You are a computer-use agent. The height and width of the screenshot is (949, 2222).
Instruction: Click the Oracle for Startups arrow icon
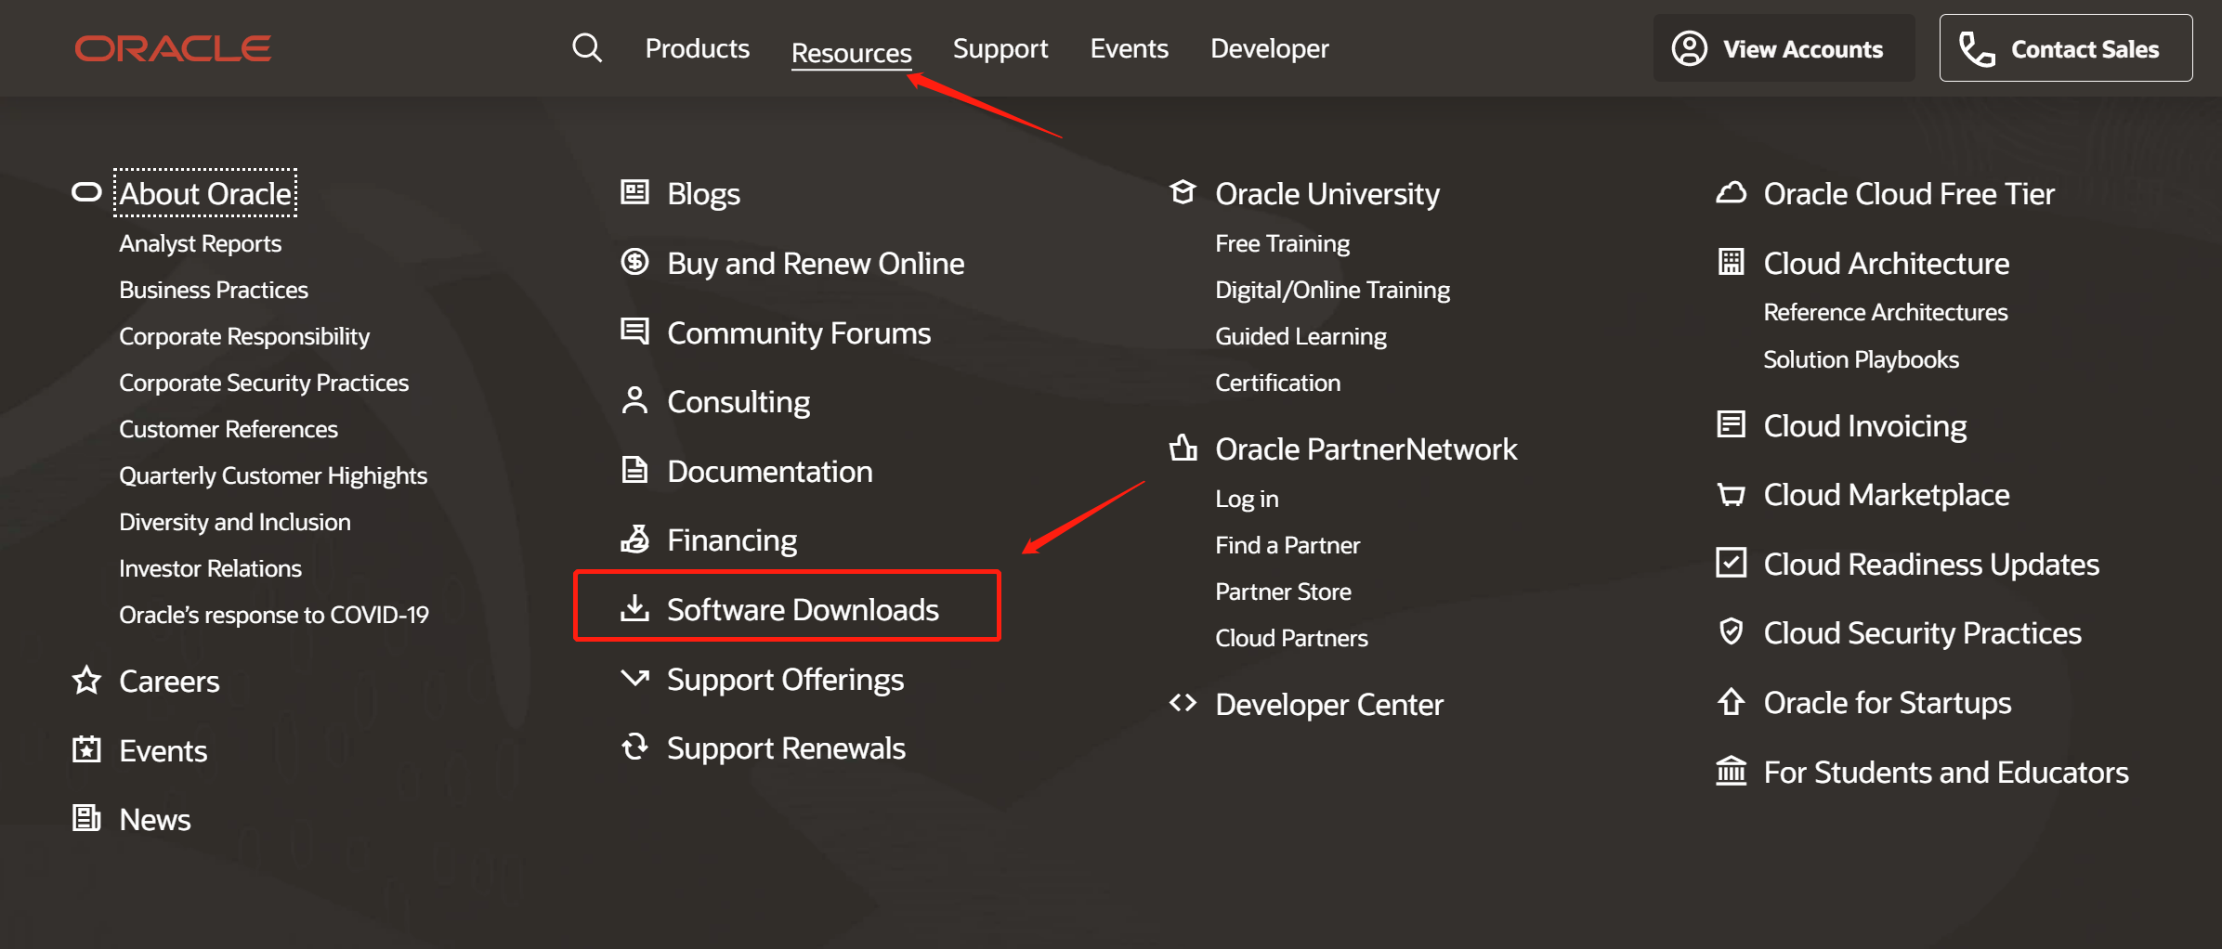point(1731,701)
